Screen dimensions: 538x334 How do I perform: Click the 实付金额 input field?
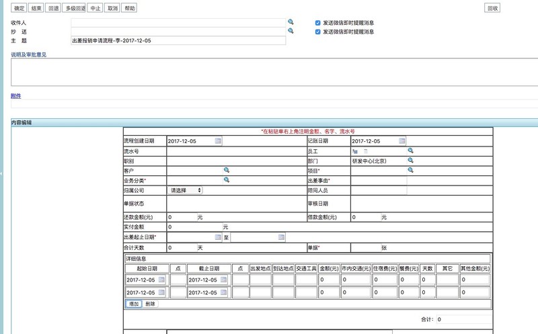(x=194, y=226)
